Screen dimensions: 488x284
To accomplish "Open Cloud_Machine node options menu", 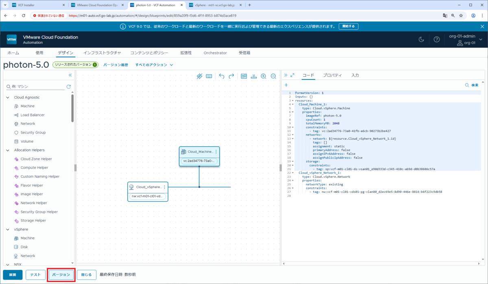I will 216,152.
